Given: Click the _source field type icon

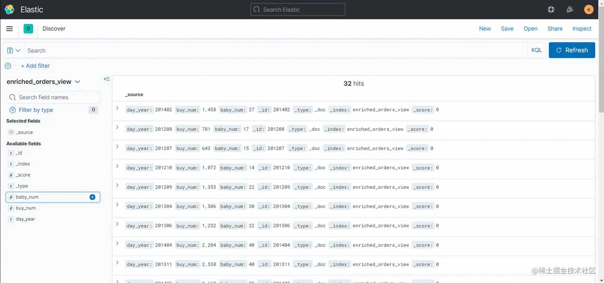Looking at the screenshot, I should point(11,132).
